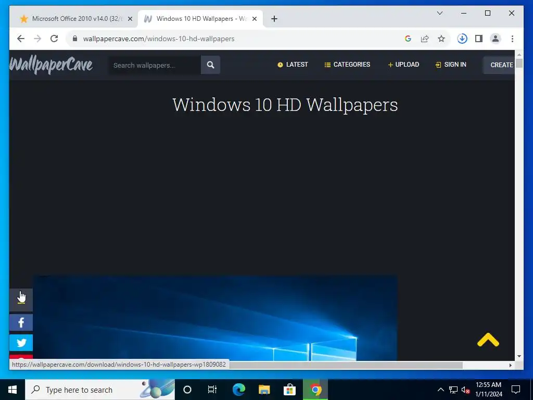533x400 pixels.
Task: Click the padlock site info icon
Action: tap(75, 39)
